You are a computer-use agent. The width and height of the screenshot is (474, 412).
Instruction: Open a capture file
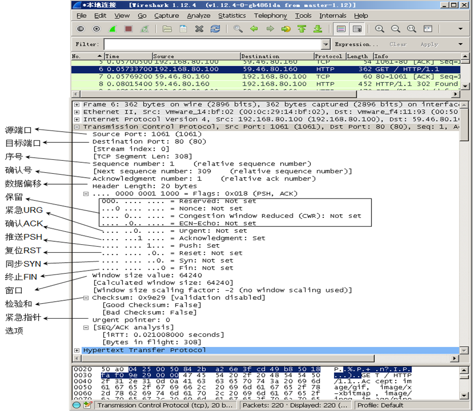coord(167,29)
